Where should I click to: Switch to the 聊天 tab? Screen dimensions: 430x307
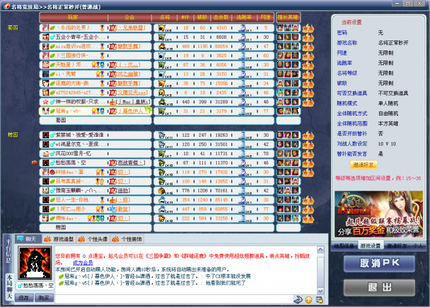tap(28, 239)
